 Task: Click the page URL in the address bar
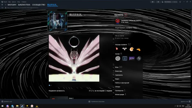click(23, 7)
